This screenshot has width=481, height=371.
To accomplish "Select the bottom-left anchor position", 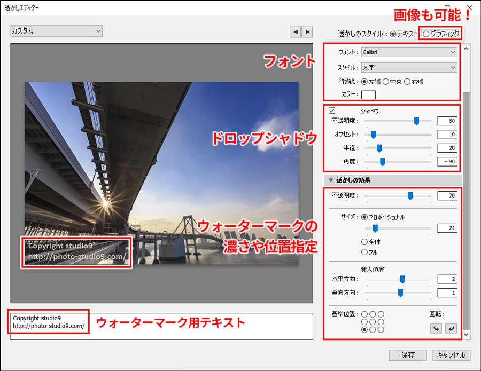I will pyautogui.click(x=364, y=330).
